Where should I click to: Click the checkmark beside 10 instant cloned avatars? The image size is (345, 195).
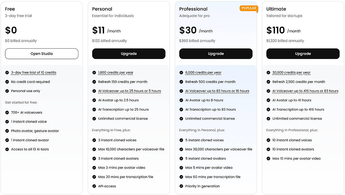click(268, 149)
